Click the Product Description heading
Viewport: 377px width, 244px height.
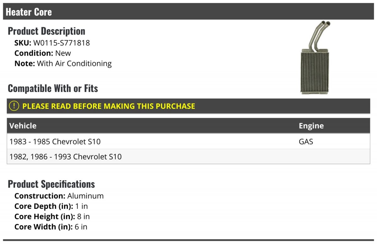(x=46, y=31)
